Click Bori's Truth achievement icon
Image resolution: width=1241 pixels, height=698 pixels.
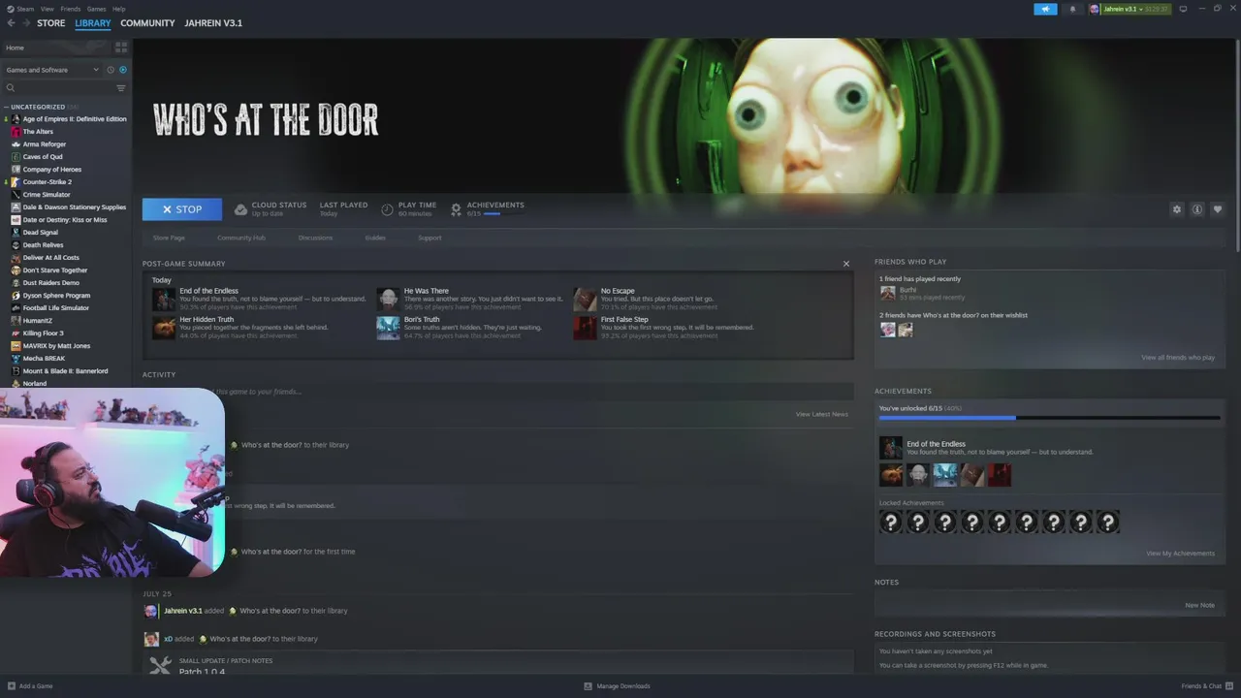(388, 328)
